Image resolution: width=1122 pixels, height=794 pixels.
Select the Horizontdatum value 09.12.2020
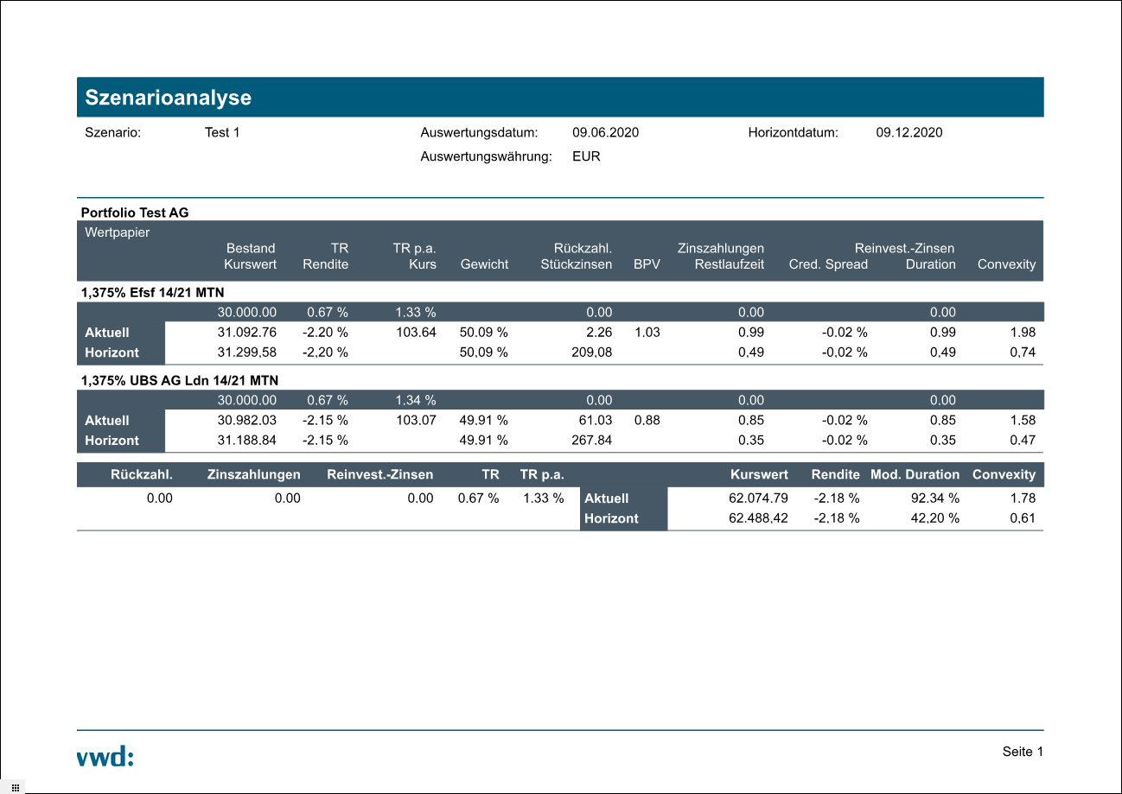point(908,133)
